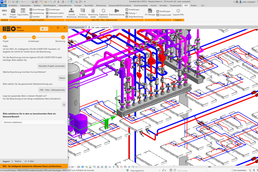Open the NEO assistant from the ribbon
This screenshot has height=172, width=258.
[x=4, y=13]
